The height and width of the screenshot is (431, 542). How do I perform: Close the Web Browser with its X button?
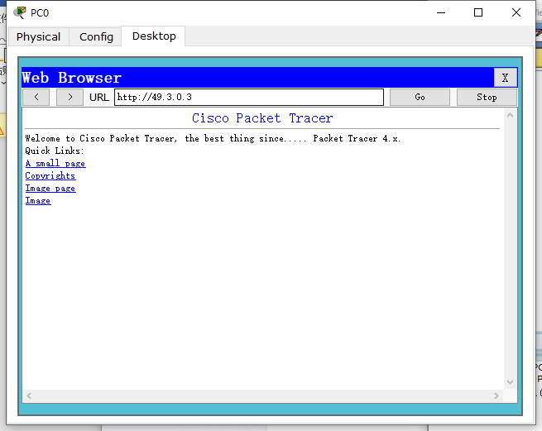(x=505, y=78)
